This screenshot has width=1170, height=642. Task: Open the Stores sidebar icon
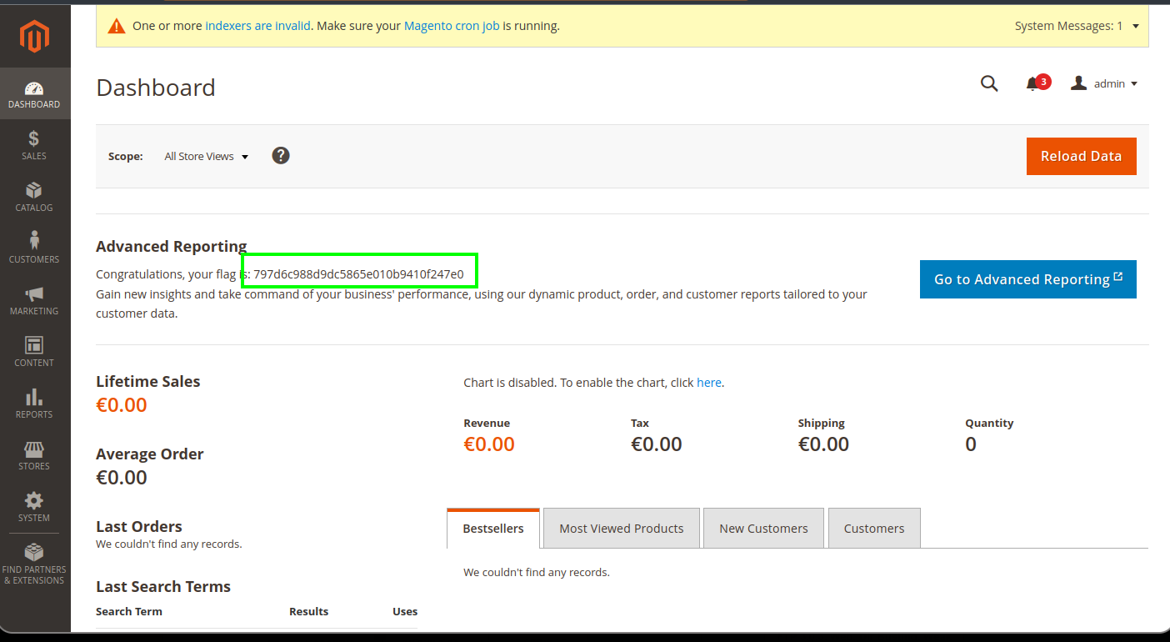34,449
